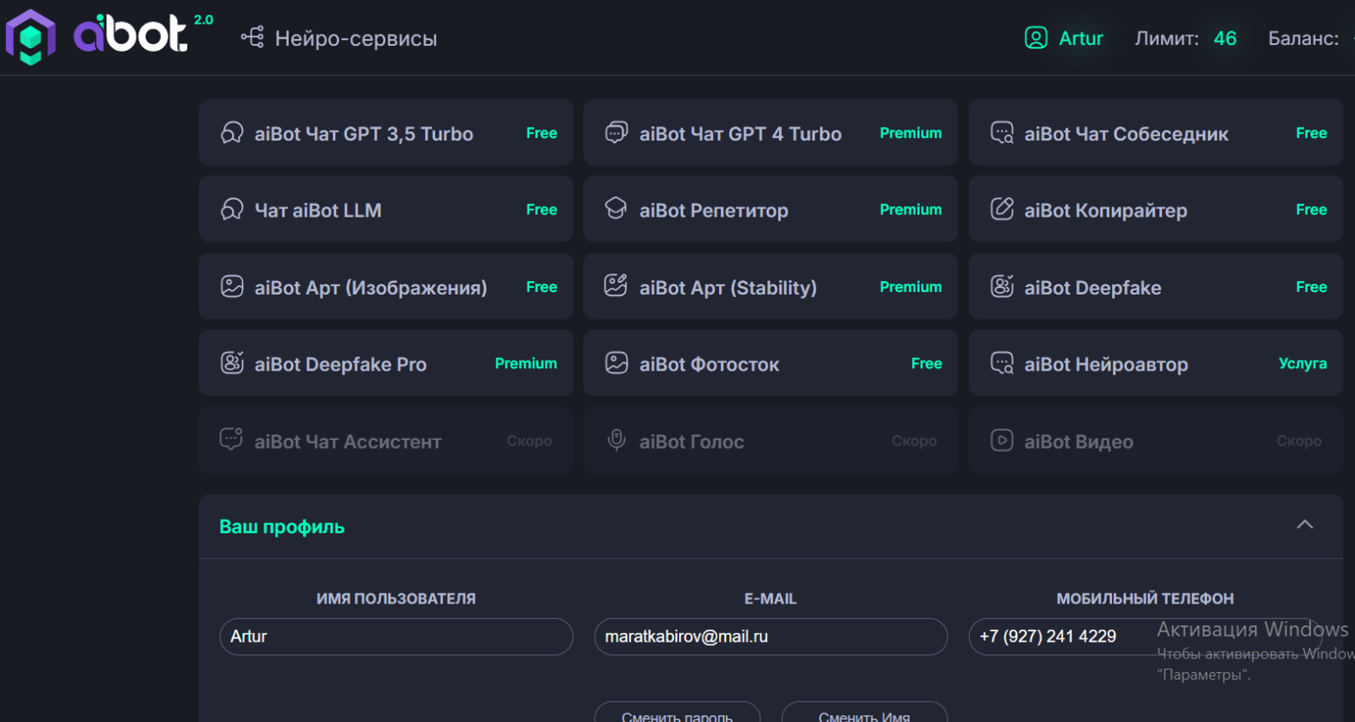Screen dimensions: 1355x722
Task: Click the Услуга badge on aiBot Нейроавтор
Action: click(1302, 363)
